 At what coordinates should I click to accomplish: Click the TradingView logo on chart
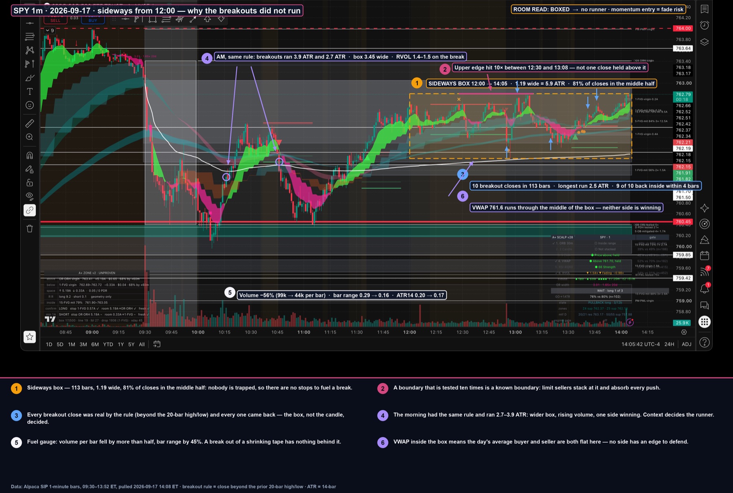pos(50,319)
